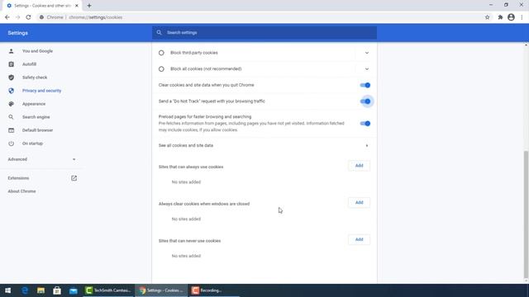Open You and Google settings

(x=37, y=51)
